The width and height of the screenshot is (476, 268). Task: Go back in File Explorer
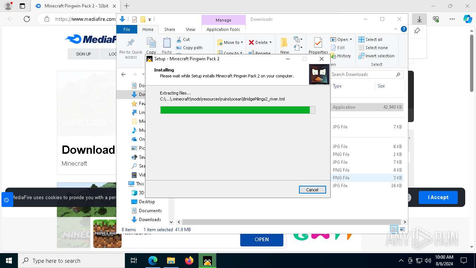click(123, 74)
